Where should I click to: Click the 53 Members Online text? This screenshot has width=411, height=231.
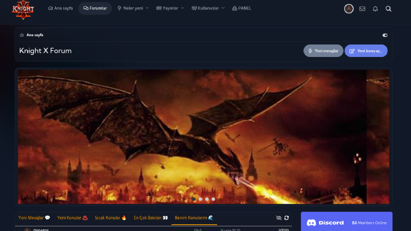point(369,223)
